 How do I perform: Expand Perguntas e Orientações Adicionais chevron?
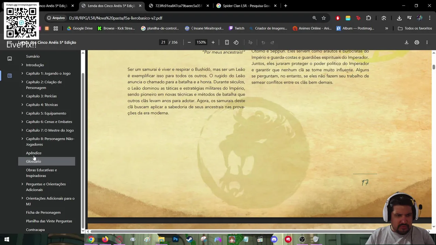(22, 184)
